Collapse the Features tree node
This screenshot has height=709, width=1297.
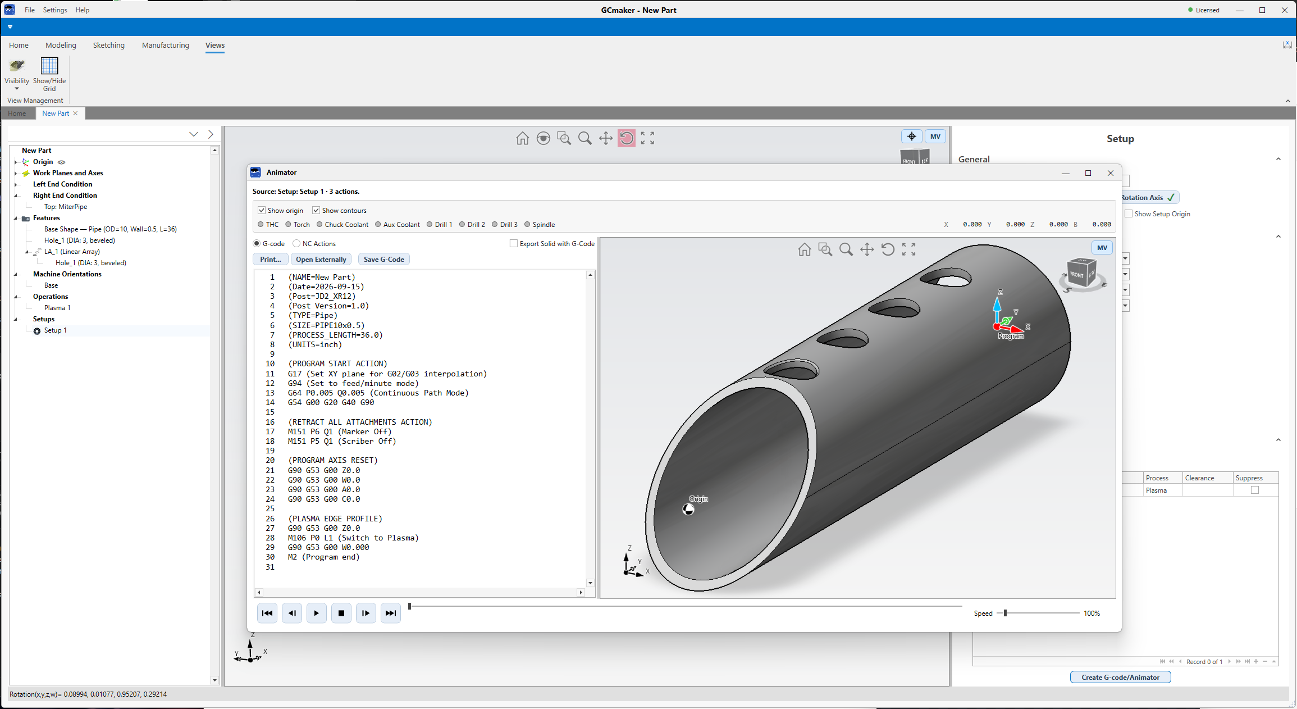16,218
